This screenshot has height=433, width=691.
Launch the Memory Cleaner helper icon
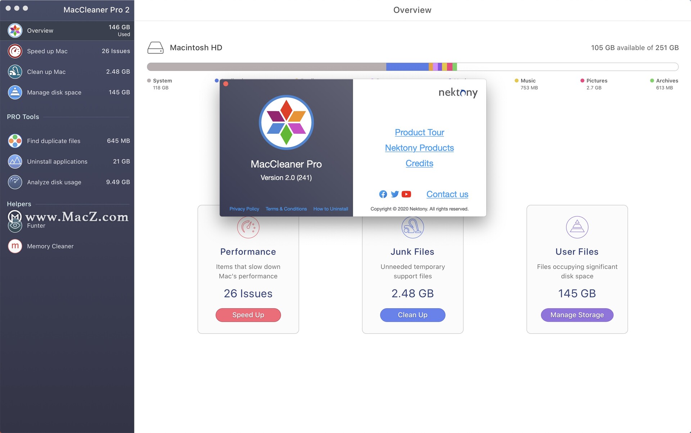tap(15, 246)
